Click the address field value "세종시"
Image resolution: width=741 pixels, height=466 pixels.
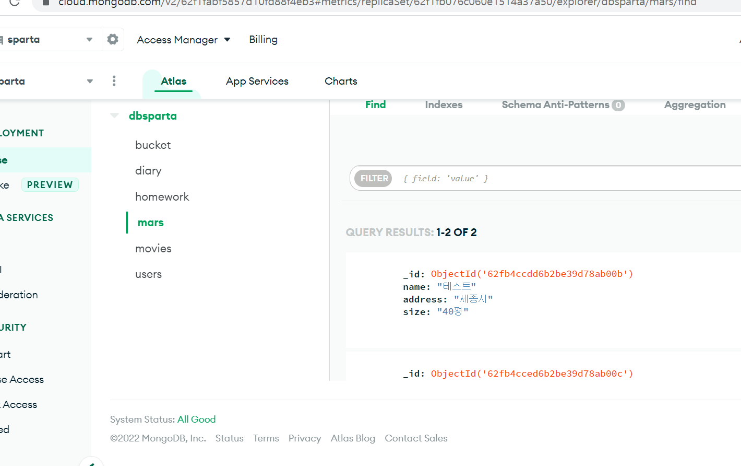[x=473, y=299]
